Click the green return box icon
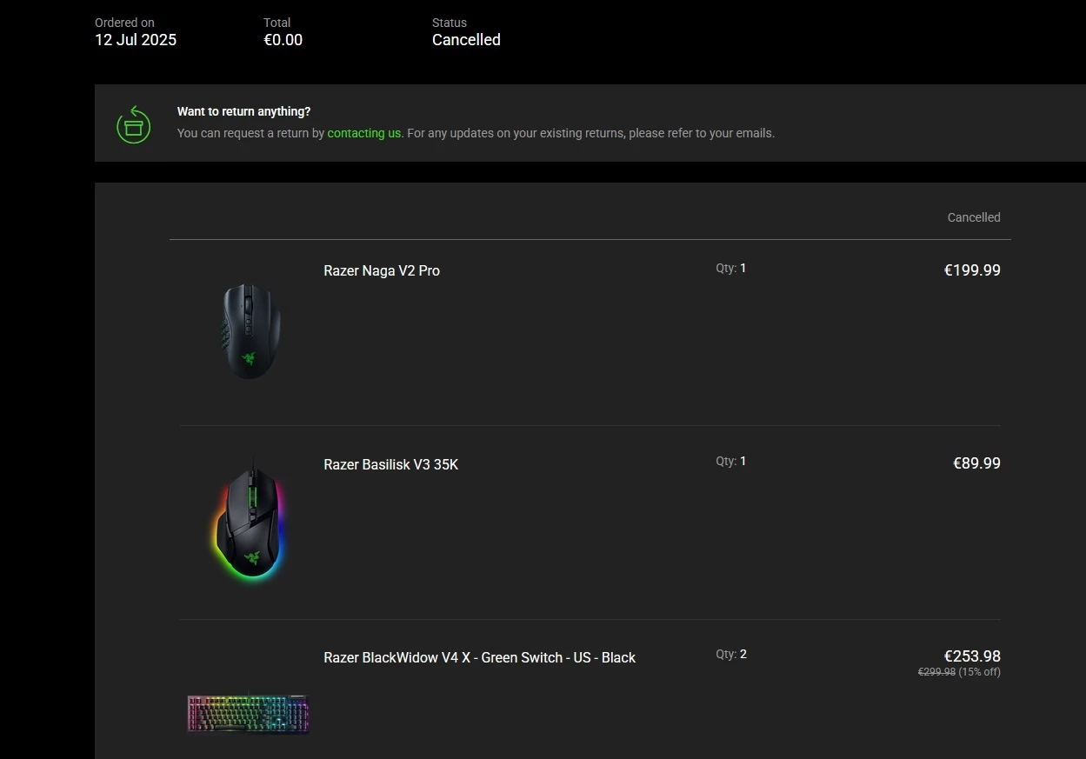This screenshot has height=759, width=1086. 133,124
